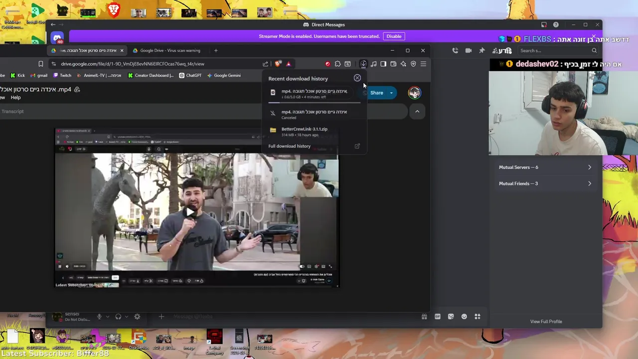Image resolution: width=638 pixels, height=359 pixels.
Task: Mute microphone in Discord user panel
Action: pyautogui.click(x=99, y=317)
